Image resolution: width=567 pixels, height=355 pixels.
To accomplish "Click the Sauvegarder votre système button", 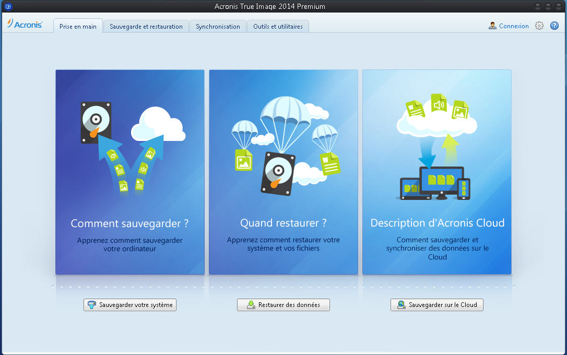I will pos(130,305).
